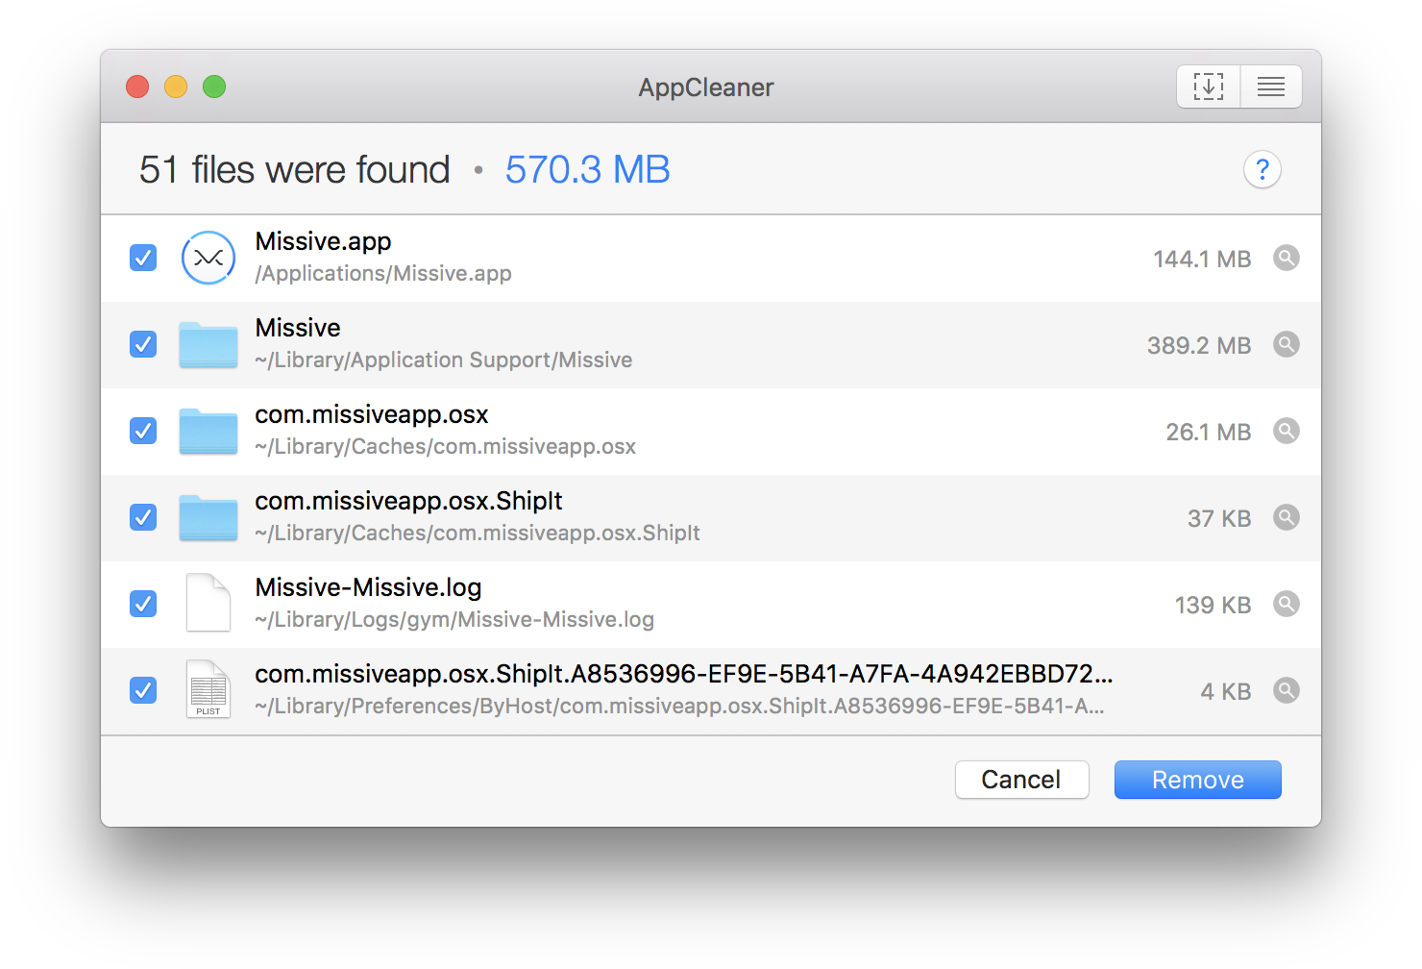Image resolution: width=1422 pixels, height=969 pixels.
Task: Uncheck the Missive.app checkbox
Action: pyautogui.click(x=142, y=258)
